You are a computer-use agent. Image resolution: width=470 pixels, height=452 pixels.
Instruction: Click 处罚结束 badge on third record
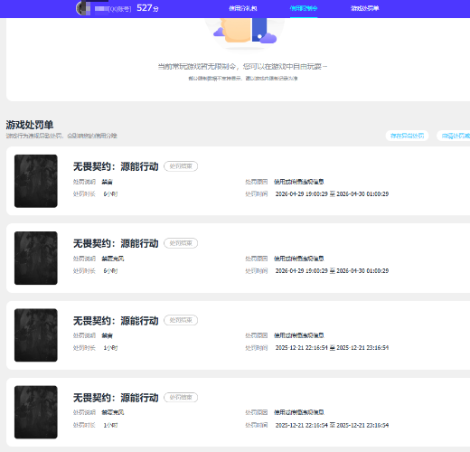coord(181,320)
